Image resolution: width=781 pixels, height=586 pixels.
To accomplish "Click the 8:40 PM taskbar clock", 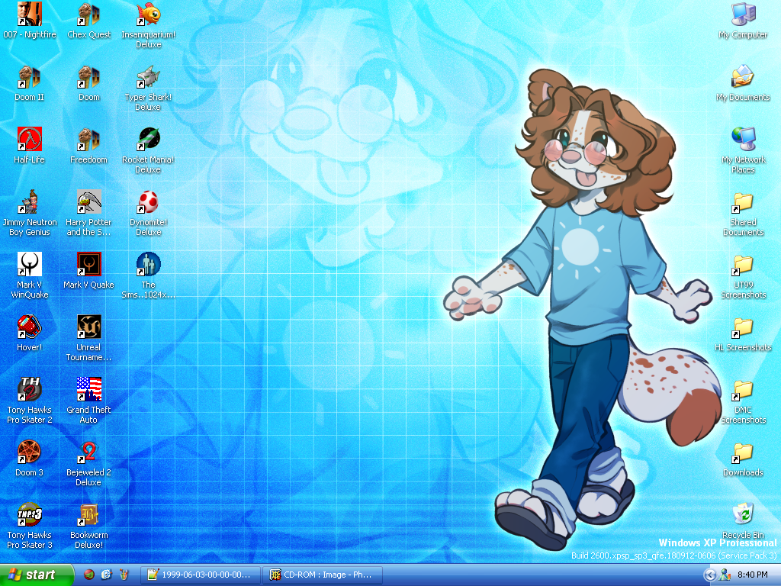I will tap(752, 575).
